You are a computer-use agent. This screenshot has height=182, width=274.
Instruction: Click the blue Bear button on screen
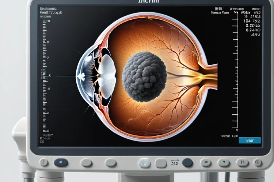pyautogui.click(x=250, y=140)
